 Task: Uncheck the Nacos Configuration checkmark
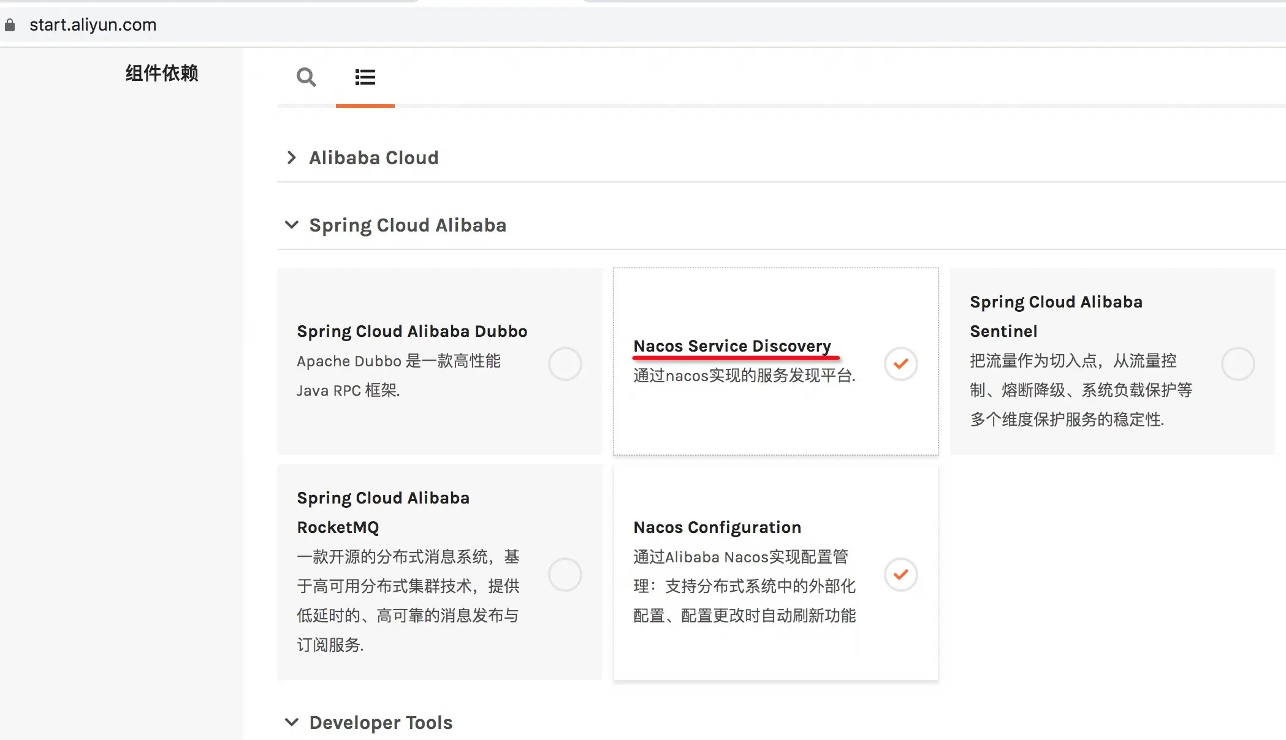[x=900, y=575]
